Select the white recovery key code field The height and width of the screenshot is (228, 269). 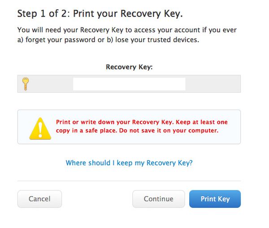[x=129, y=84]
